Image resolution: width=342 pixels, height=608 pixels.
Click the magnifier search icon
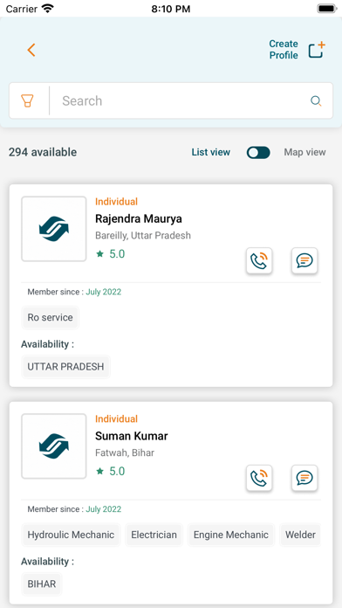point(316,101)
